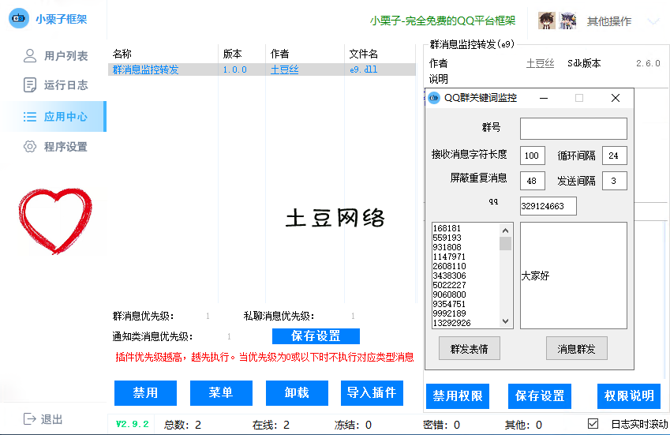This screenshot has width=670, height=435.
Task: Select the 群消息监控转发 plugin row
Action: [261, 69]
